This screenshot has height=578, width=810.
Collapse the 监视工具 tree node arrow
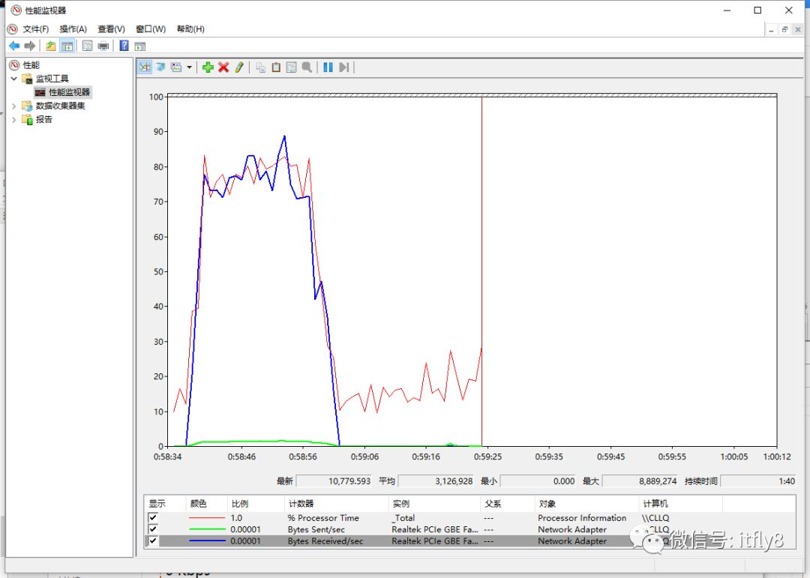click(14, 79)
